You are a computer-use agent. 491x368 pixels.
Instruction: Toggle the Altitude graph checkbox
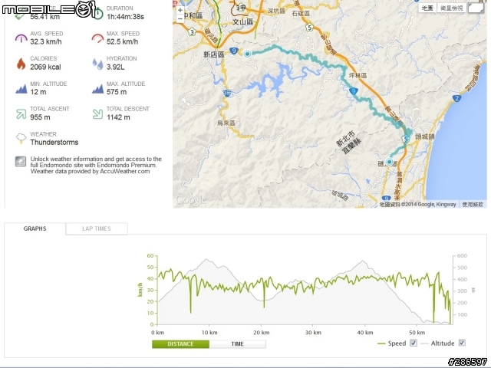(x=461, y=343)
